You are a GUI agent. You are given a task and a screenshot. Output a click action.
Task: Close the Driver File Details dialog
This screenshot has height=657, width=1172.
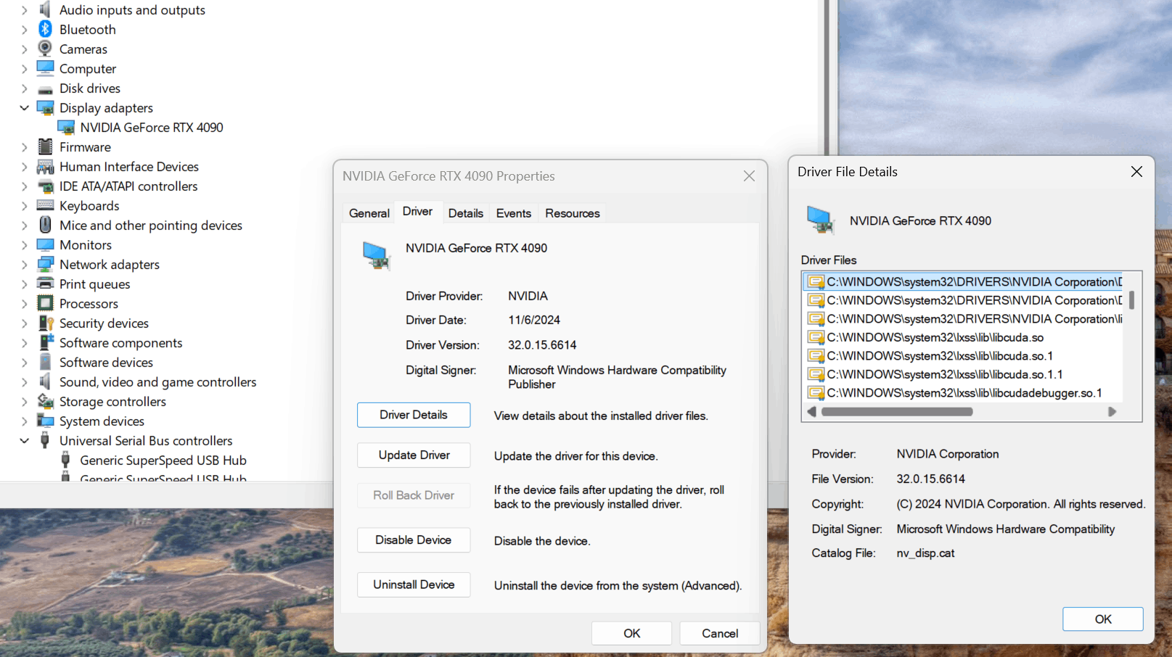1136,172
